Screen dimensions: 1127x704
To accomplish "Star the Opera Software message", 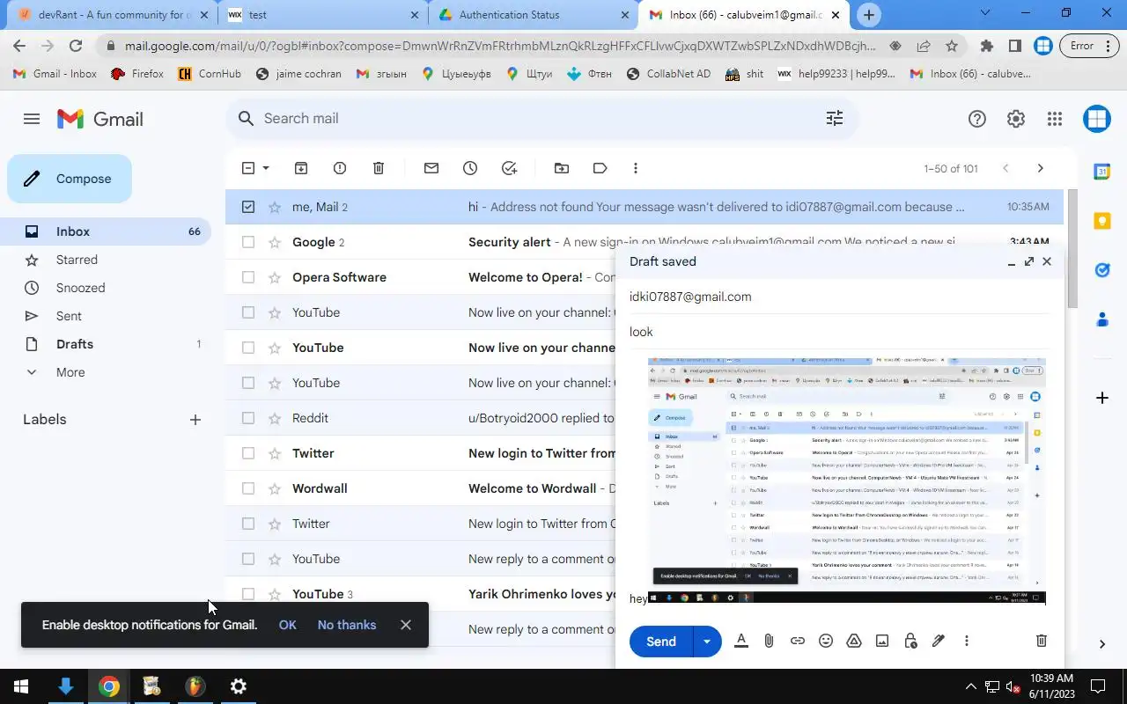I will [x=274, y=277].
